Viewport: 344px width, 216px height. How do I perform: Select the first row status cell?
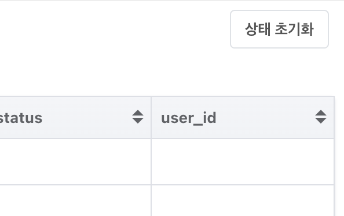coord(75,162)
